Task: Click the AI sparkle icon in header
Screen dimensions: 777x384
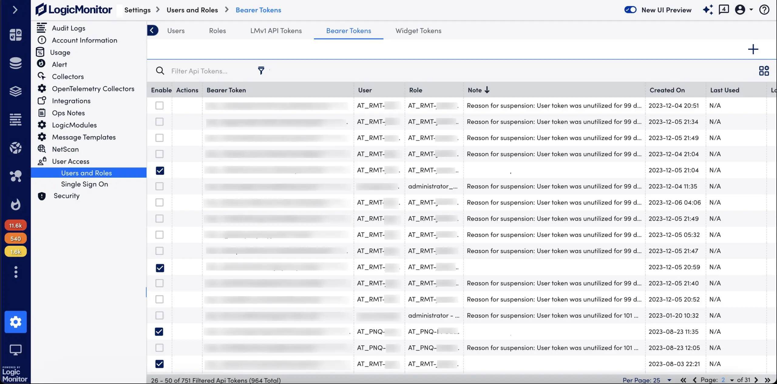Action: click(707, 10)
